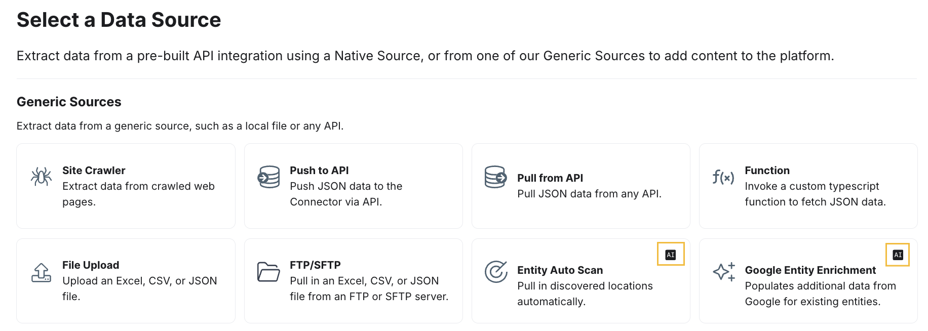
Task: Click the Generic Sources heading
Action: [69, 102]
